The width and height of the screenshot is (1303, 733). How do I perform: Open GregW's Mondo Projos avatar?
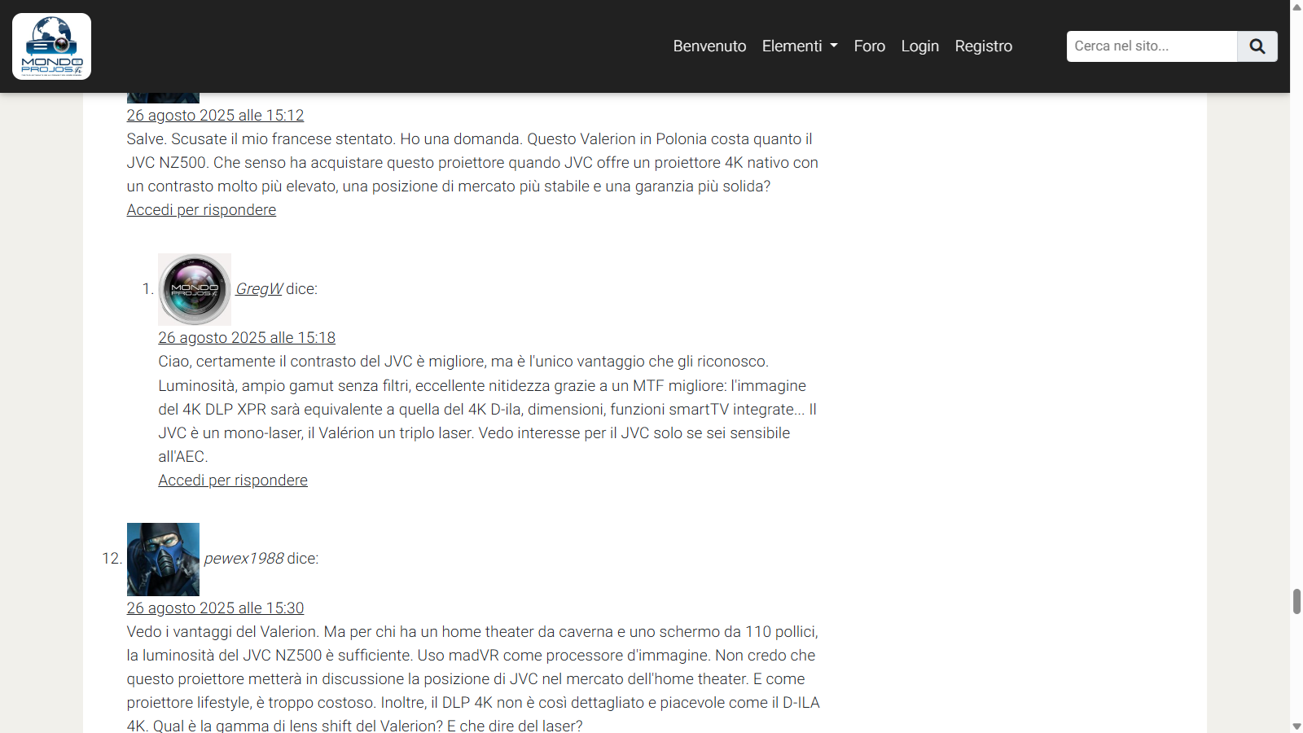tap(195, 289)
